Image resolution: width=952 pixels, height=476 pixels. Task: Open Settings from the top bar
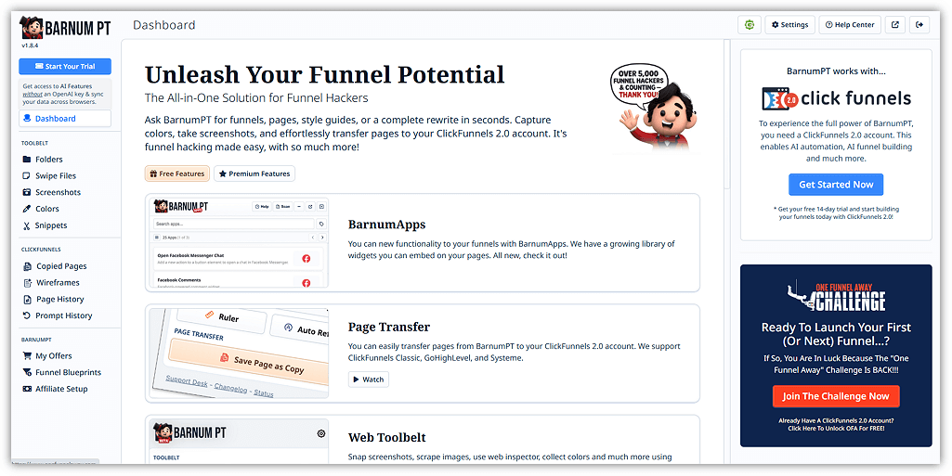[789, 25]
